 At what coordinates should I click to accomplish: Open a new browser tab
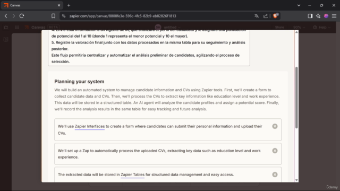coord(69,5)
